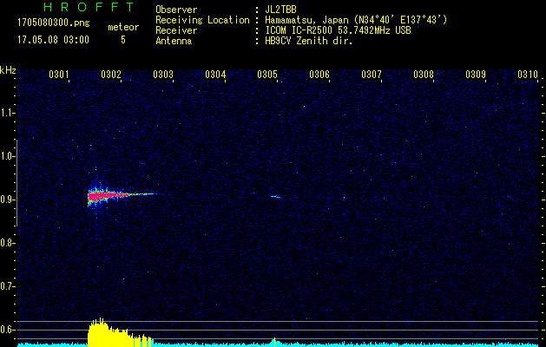Click the 17.05.08 03:00 timestamp
The width and height of the screenshot is (546, 347).
[53, 39]
